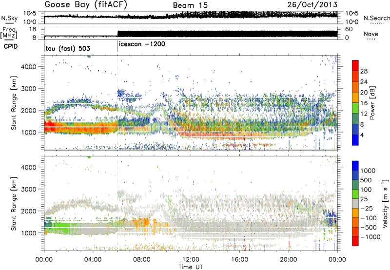The width and height of the screenshot is (390, 270).
Task: Click the "3000" range tick of the velocity panel
Action: point(29,189)
